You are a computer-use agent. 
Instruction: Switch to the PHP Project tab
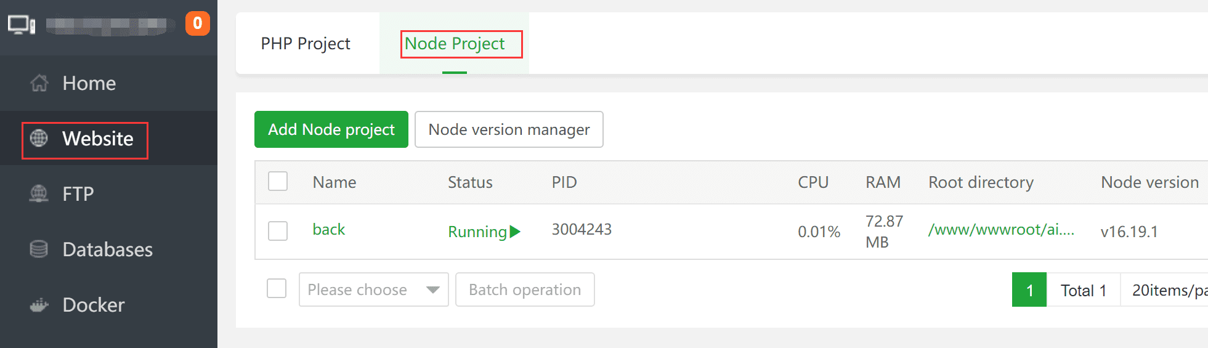[x=306, y=44]
